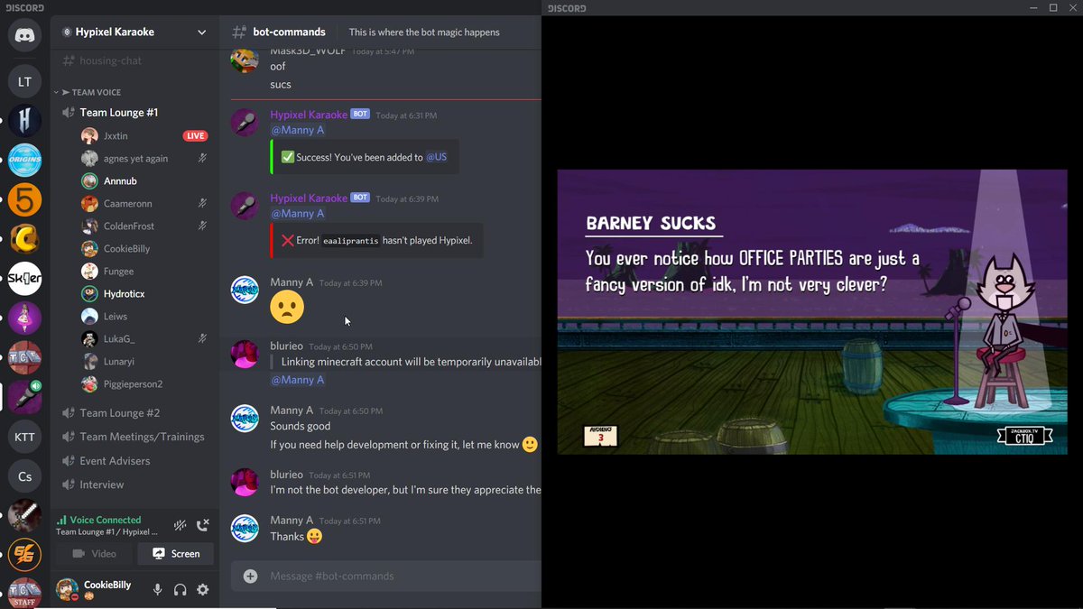Click Voice Connected status text
1083x609 pixels.
(106, 520)
